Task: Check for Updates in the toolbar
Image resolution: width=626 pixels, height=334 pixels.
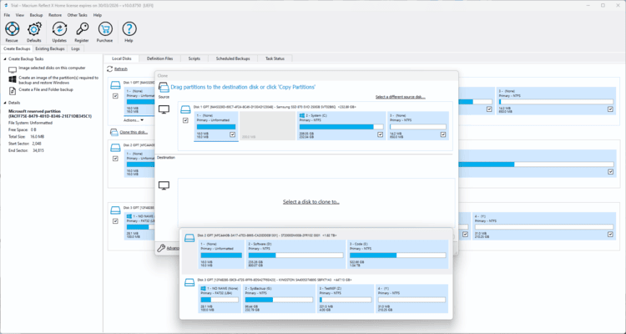Action: click(59, 30)
